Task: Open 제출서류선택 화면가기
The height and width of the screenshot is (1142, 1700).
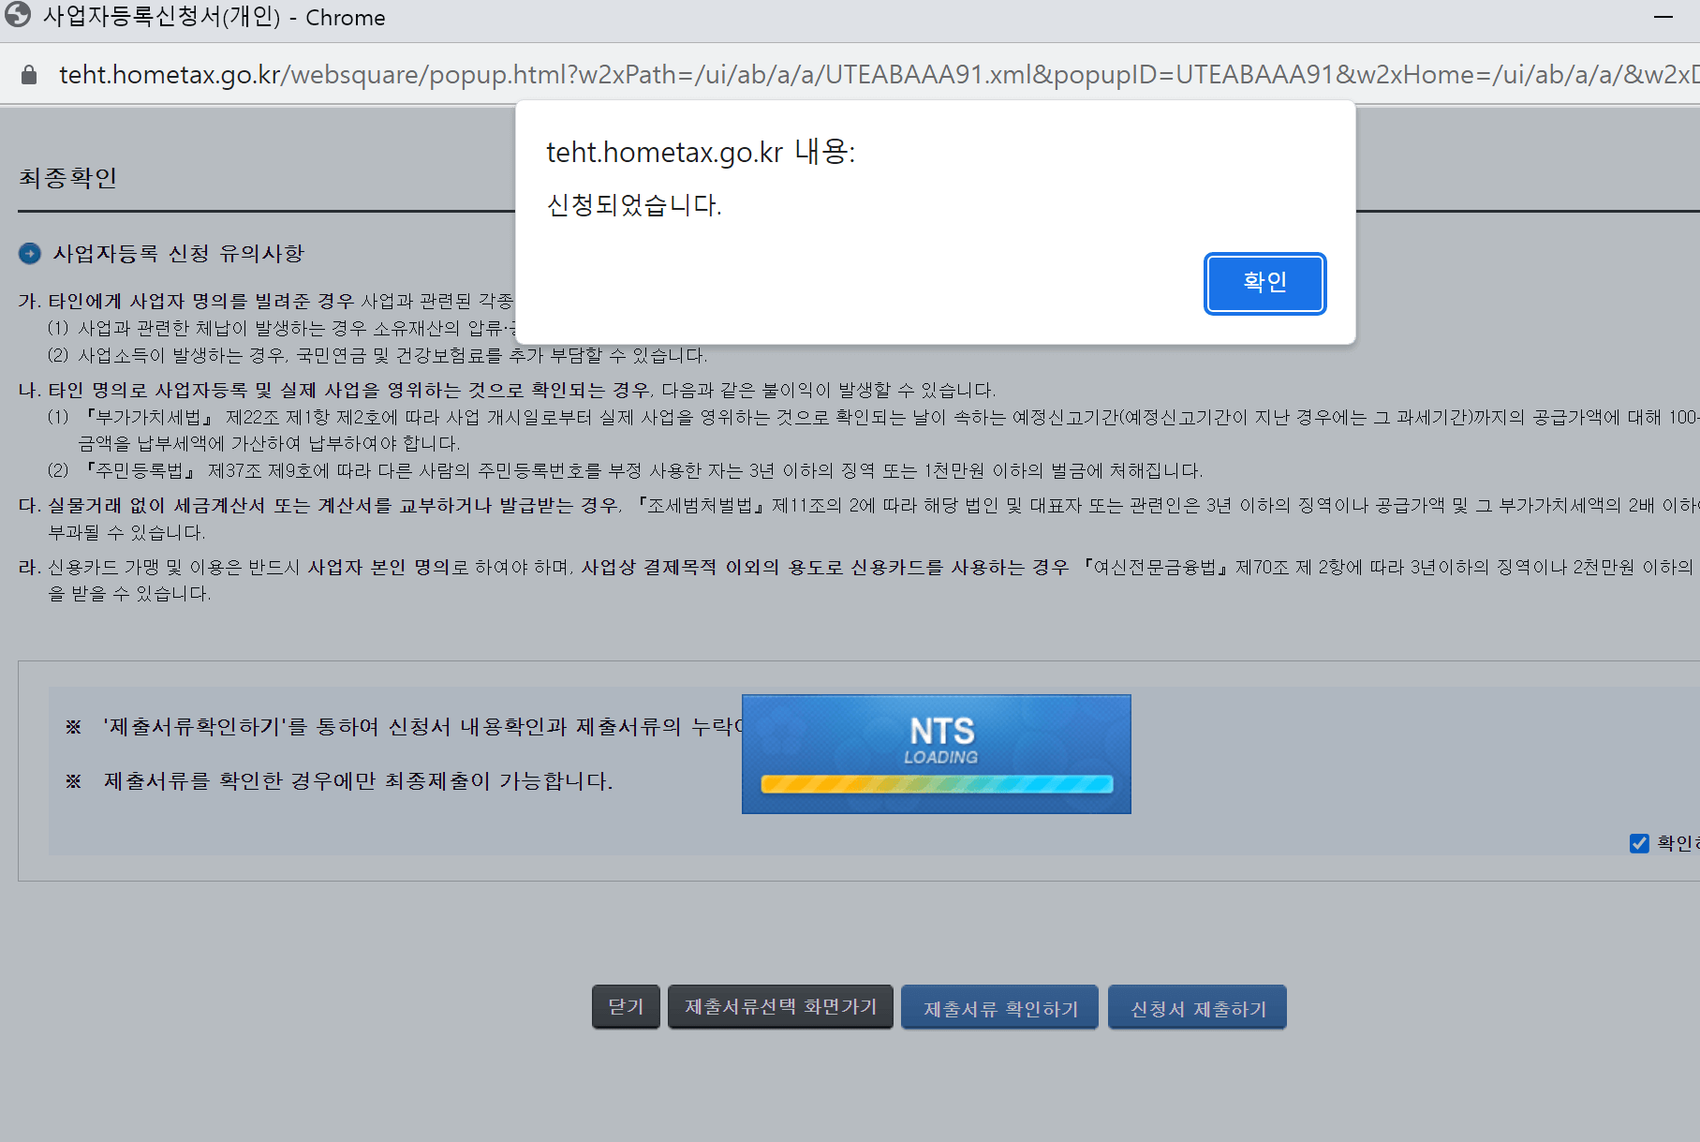Action: [x=779, y=1006]
